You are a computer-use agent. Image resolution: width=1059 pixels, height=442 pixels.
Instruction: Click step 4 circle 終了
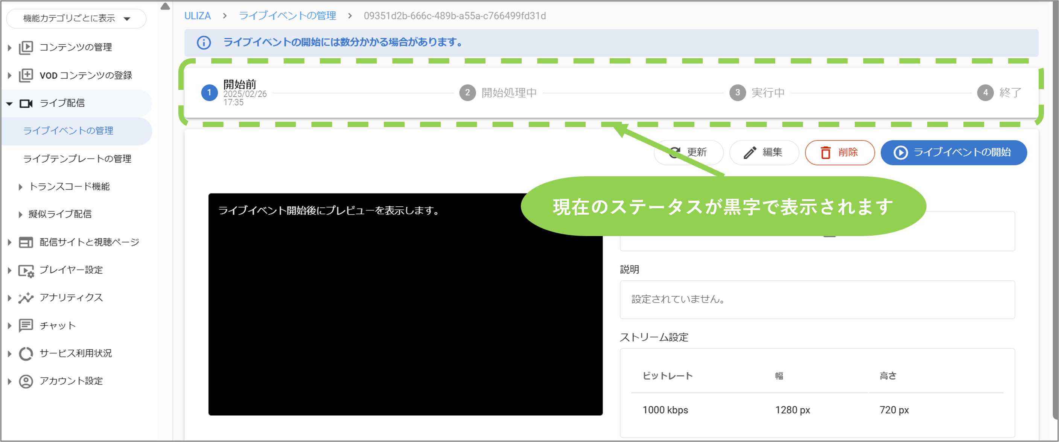[x=985, y=93]
